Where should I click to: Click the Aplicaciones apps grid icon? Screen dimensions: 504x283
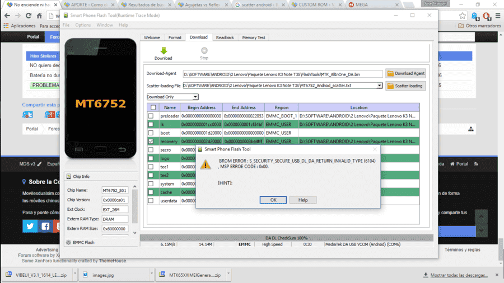(6, 26)
